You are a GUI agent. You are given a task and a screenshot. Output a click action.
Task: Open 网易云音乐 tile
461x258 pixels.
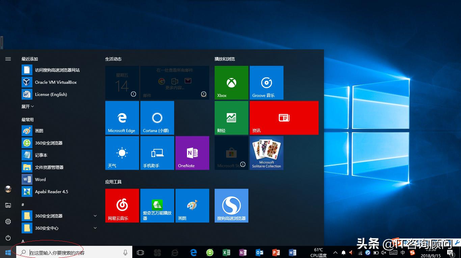coord(122,205)
